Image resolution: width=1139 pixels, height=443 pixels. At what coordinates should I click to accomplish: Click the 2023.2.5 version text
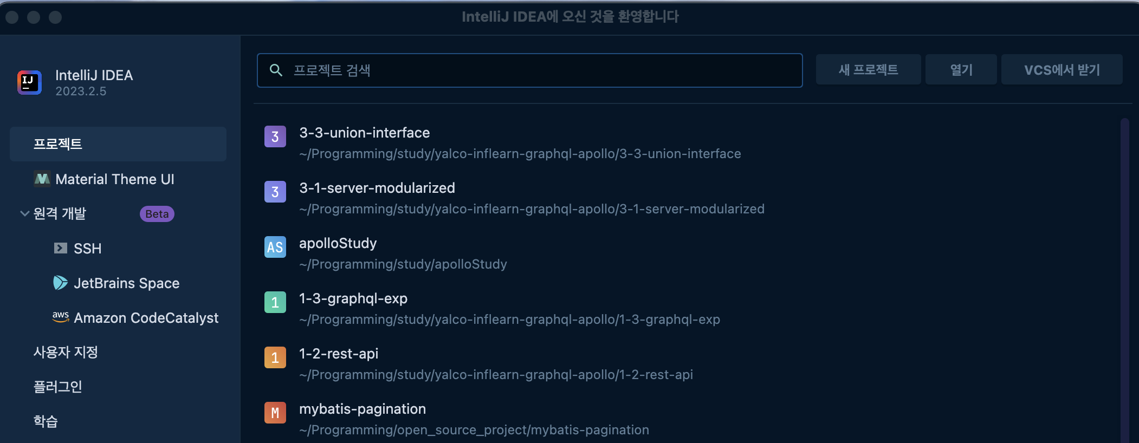coord(81,91)
